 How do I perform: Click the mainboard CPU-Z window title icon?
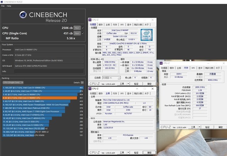coord(90,89)
